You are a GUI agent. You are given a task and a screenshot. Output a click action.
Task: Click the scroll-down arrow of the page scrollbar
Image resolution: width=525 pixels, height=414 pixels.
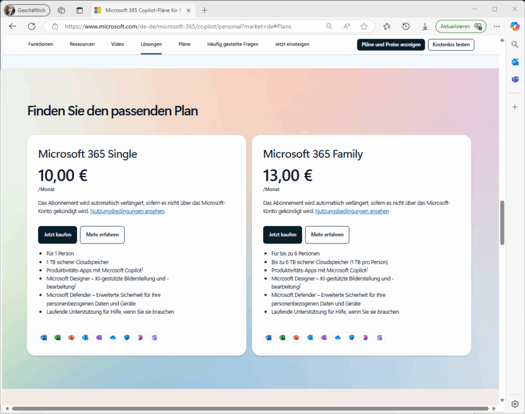pyautogui.click(x=502, y=400)
